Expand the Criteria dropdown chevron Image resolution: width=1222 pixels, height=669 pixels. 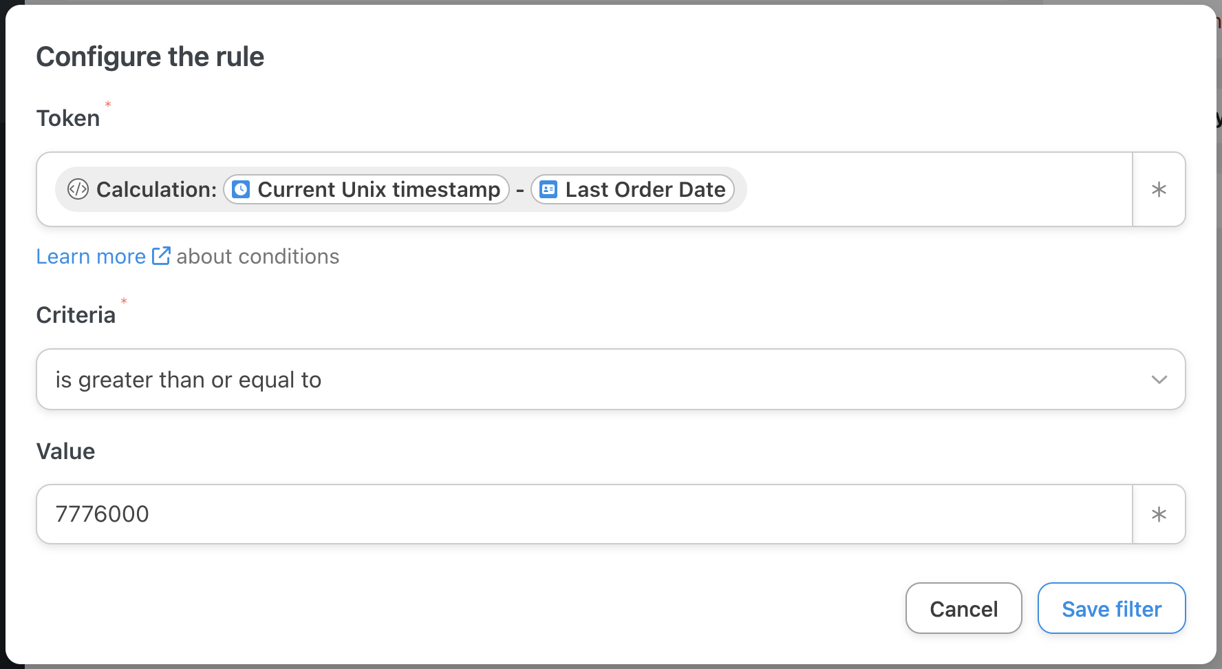tap(1159, 379)
